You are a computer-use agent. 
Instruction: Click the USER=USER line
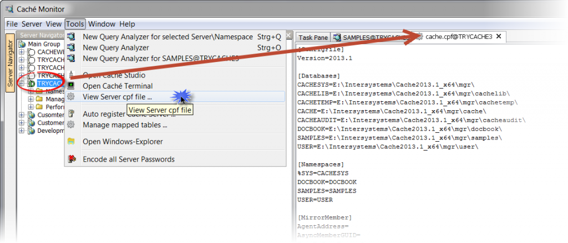click(x=315, y=200)
